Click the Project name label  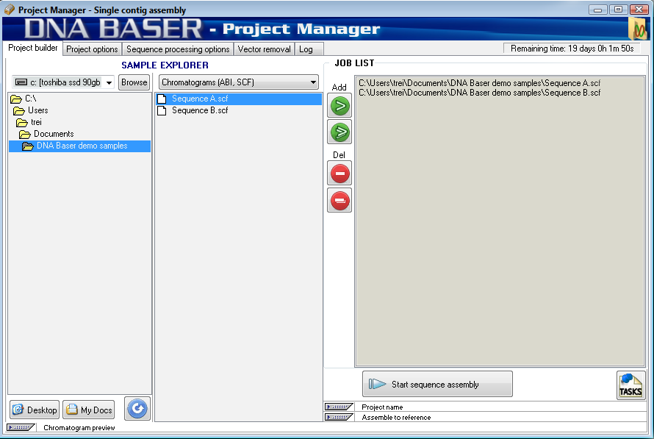[x=382, y=407]
